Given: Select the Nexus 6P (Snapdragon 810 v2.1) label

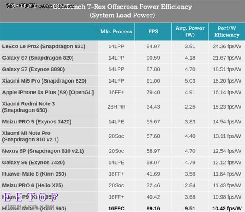Looking at the screenshot, I should pyautogui.click(x=43, y=151).
